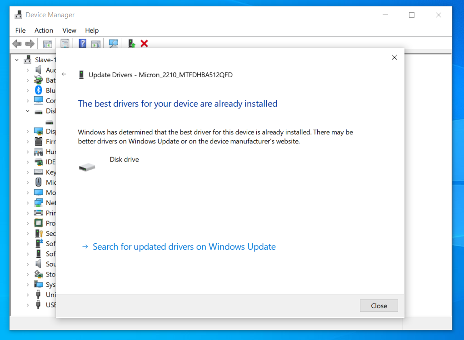Open the Properties toolbar icon
464x340 pixels.
point(65,44)
